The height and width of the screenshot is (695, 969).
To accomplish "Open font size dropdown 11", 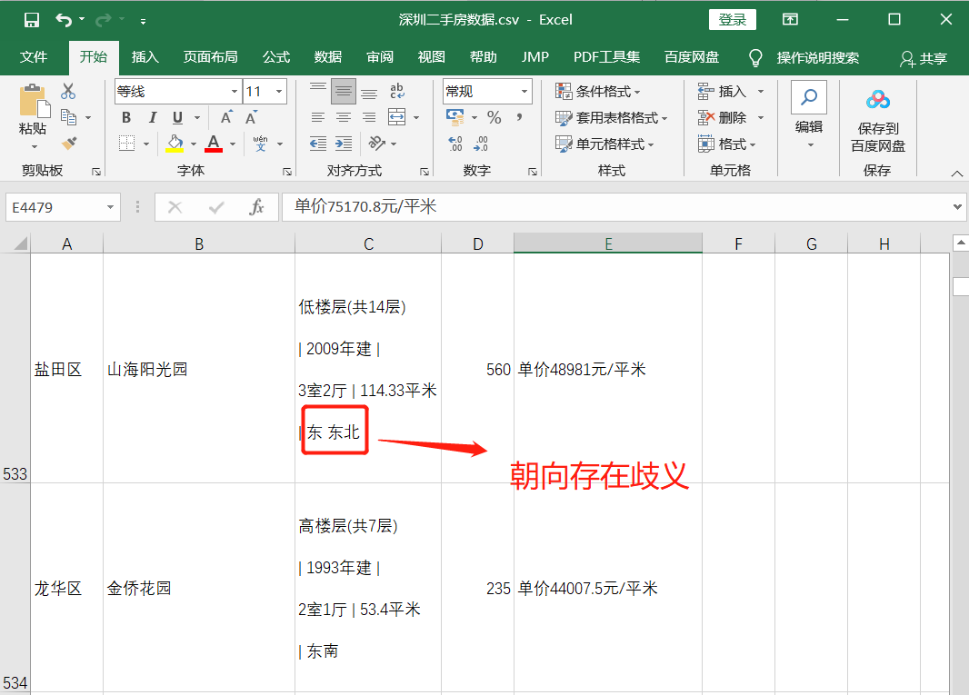I will [x=279, y=92].
